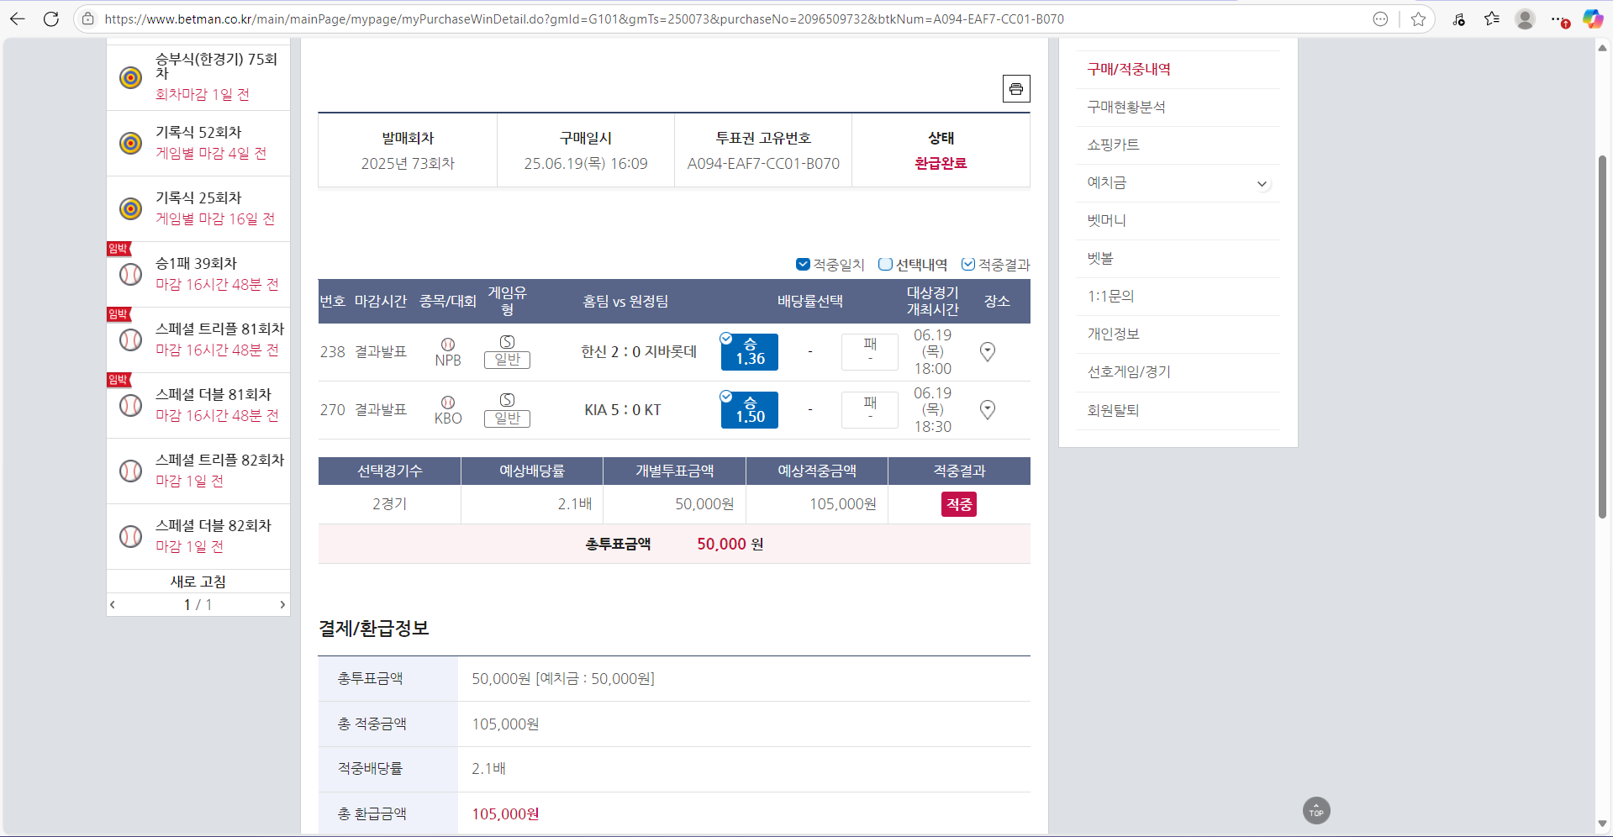Click the target icon beside 승부식(한경기) 75회차
The width and height of the screenshot is (1613, 837).
[130, 77]
